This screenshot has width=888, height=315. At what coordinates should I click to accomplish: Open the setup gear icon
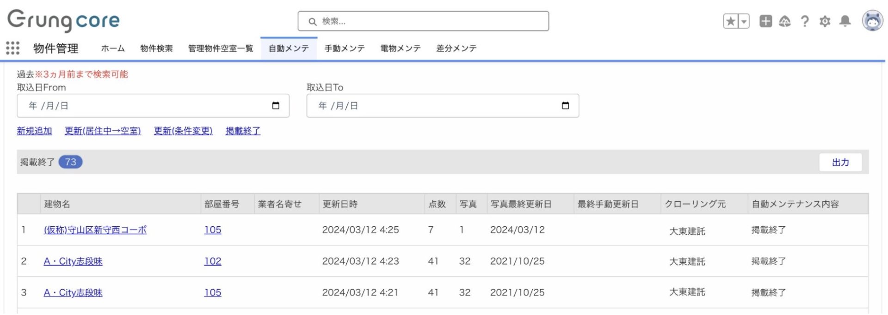pyautogui.click(x=825, y=21)
